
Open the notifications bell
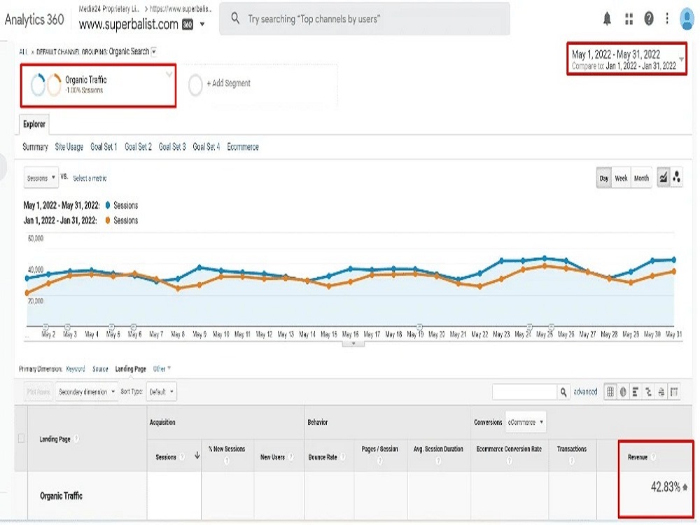click(x=607, y=19)
